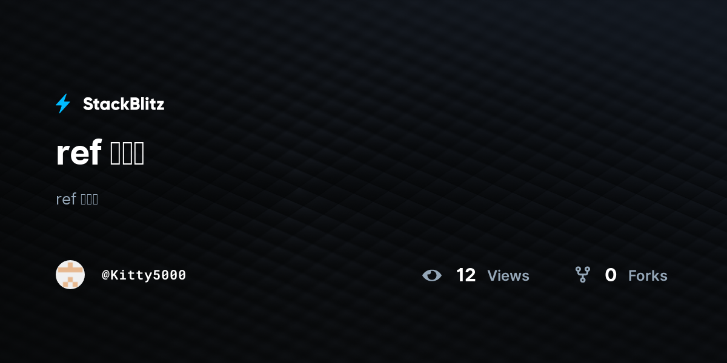This screenshot has height=363, width=727.
Task: Click the orange pixel pattern inside the avatar
Action: (70, 275)
